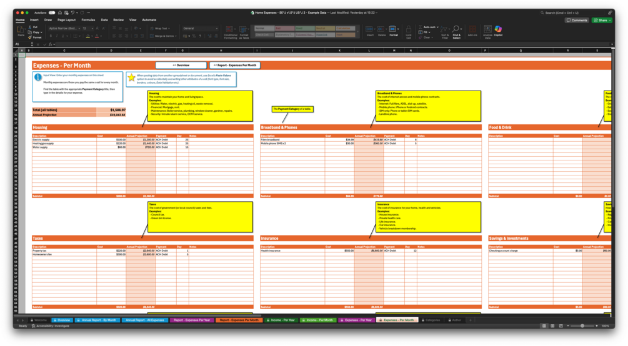Image resolution: width=628 pixels, height=346 pixels.
Task: Click the green Share button
Action: (602, 20)
